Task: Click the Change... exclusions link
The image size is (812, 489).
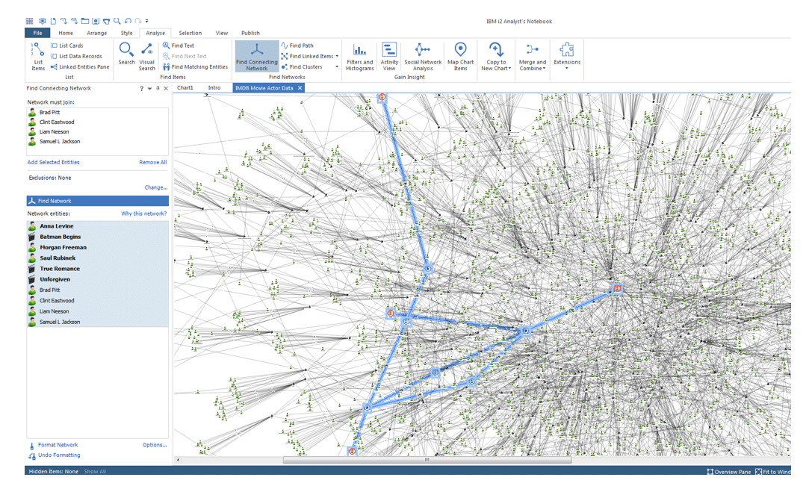Action: click(x=156, y=187)
